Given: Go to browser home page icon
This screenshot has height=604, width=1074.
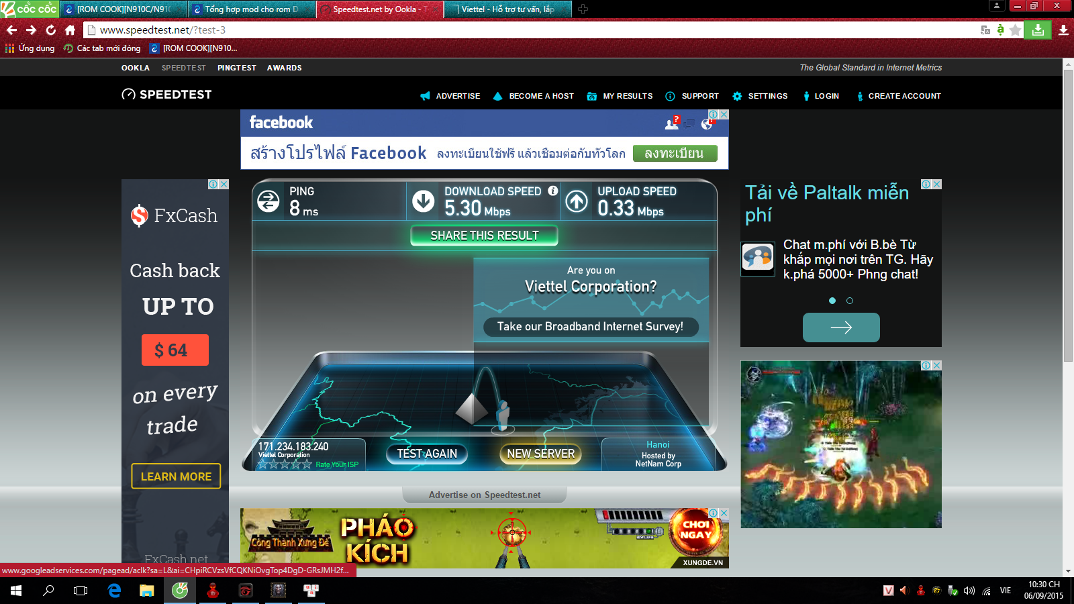Looking at the screenshot, I should pyautogui.click(x=70, y=30).
